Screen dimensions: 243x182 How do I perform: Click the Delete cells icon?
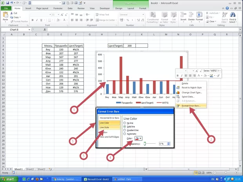(191, 15)
